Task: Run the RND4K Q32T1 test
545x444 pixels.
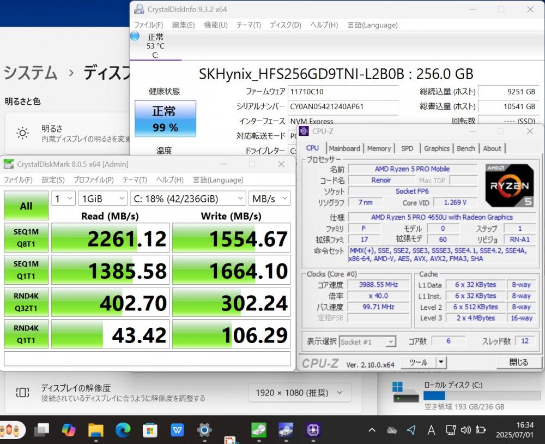Action: (x=26, y=302)
